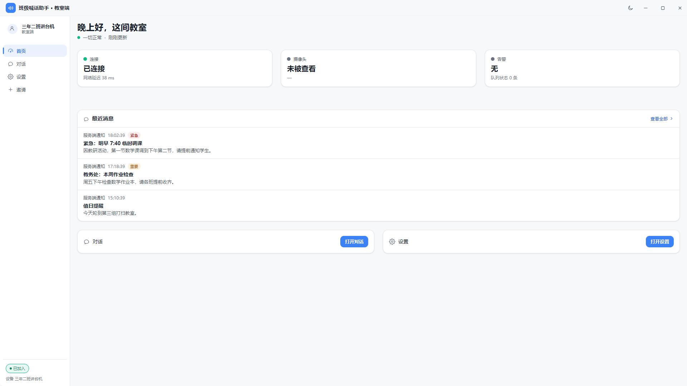Image resolution: width=687 pixels, height=386 pixels.
Task: Click the orange 重要 tag
Action: coord(134,167)
